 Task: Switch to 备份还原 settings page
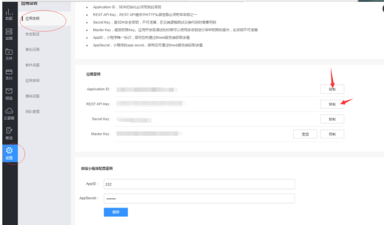coord(32,49)
